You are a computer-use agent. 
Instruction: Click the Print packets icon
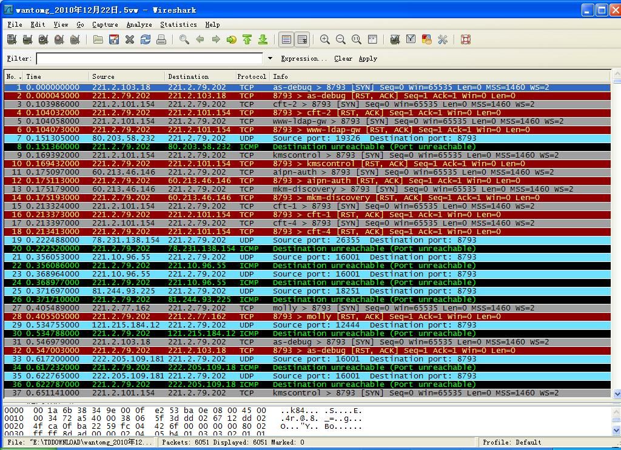(x=161, y=39)
